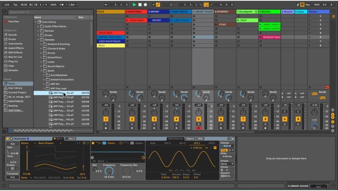This screenshot has height=191, width=338.
Task: Expand the Ambient & Evolving folder
Action: pyautogui.click(x=41, y=44)
